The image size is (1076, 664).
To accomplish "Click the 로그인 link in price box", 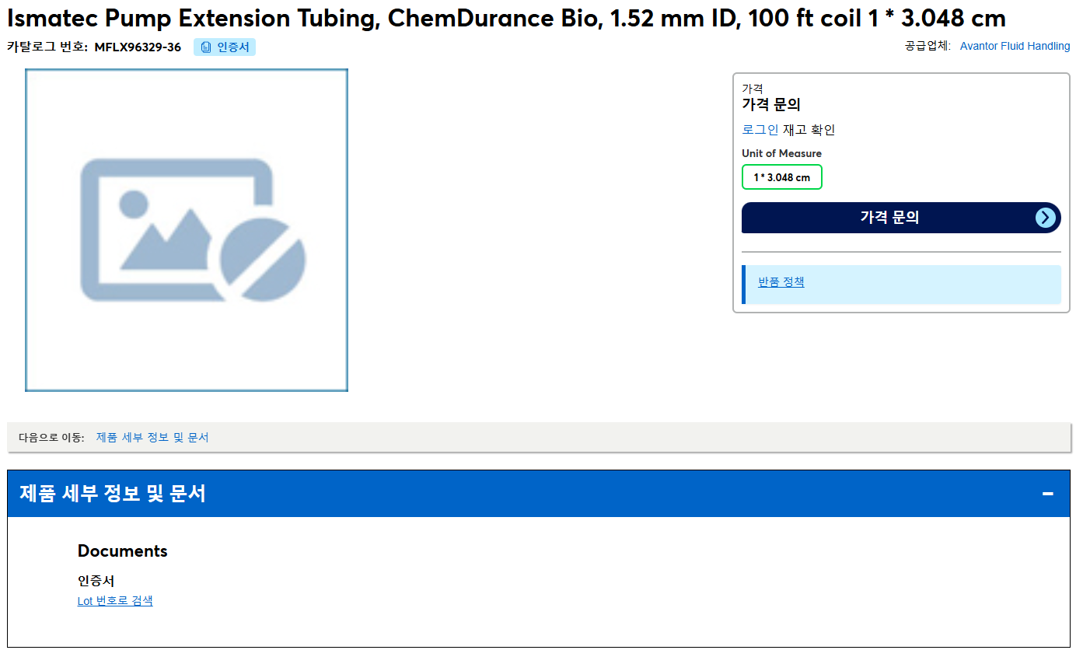I will coord(760,130).
